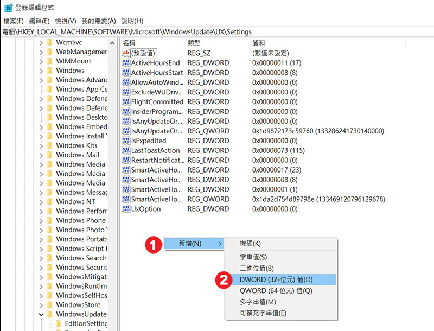Screen dimensions: 434x331
Task: Click the Windows Kits folder icon
Action: coord(50,145)
